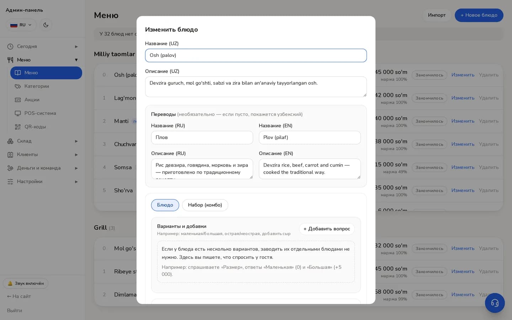Image resolution: width=512 pixels, height=320 pixels.
Task: Toggle dark mode moon icon
Action: pos(46,25)
